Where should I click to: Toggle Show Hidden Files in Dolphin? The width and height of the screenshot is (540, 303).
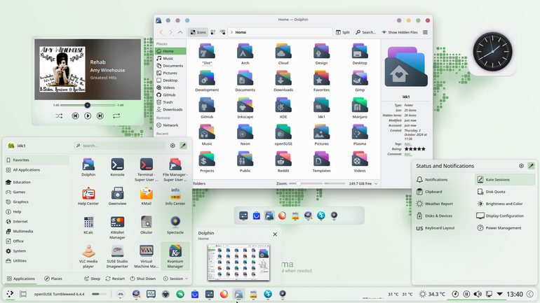pos(400,32)
